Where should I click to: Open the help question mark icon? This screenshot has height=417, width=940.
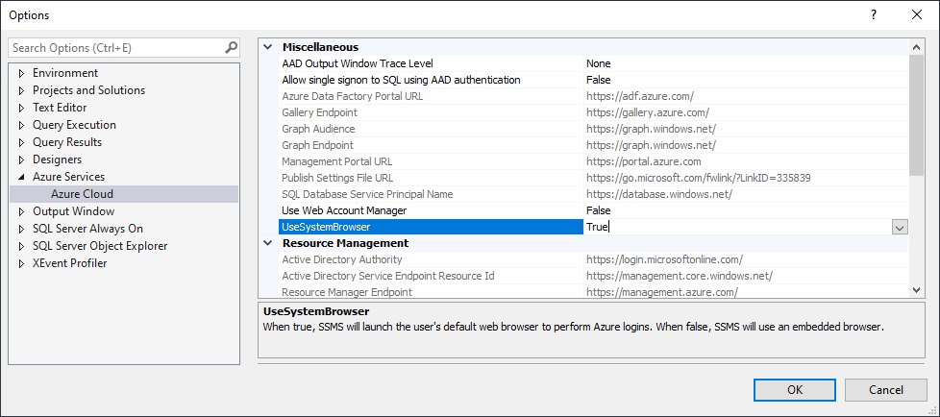coord(874,15)
